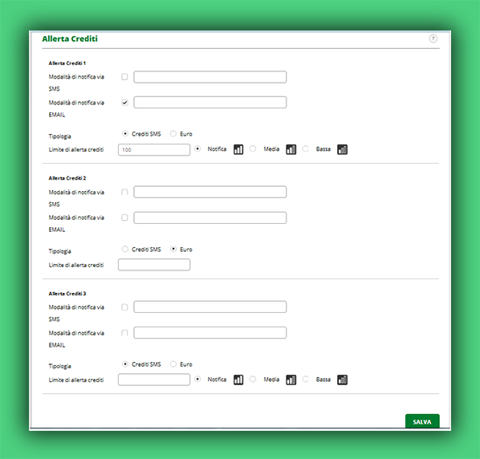This screenshot has width=480, height=459.
Task: Choose Bassa radio option in Allerta Crediti 3
Action: pyautogui.click(x=306, y=379)
